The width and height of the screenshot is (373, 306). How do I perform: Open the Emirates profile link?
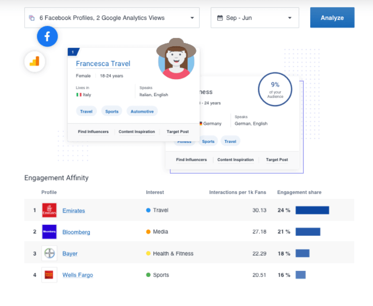tap(74, 211)
